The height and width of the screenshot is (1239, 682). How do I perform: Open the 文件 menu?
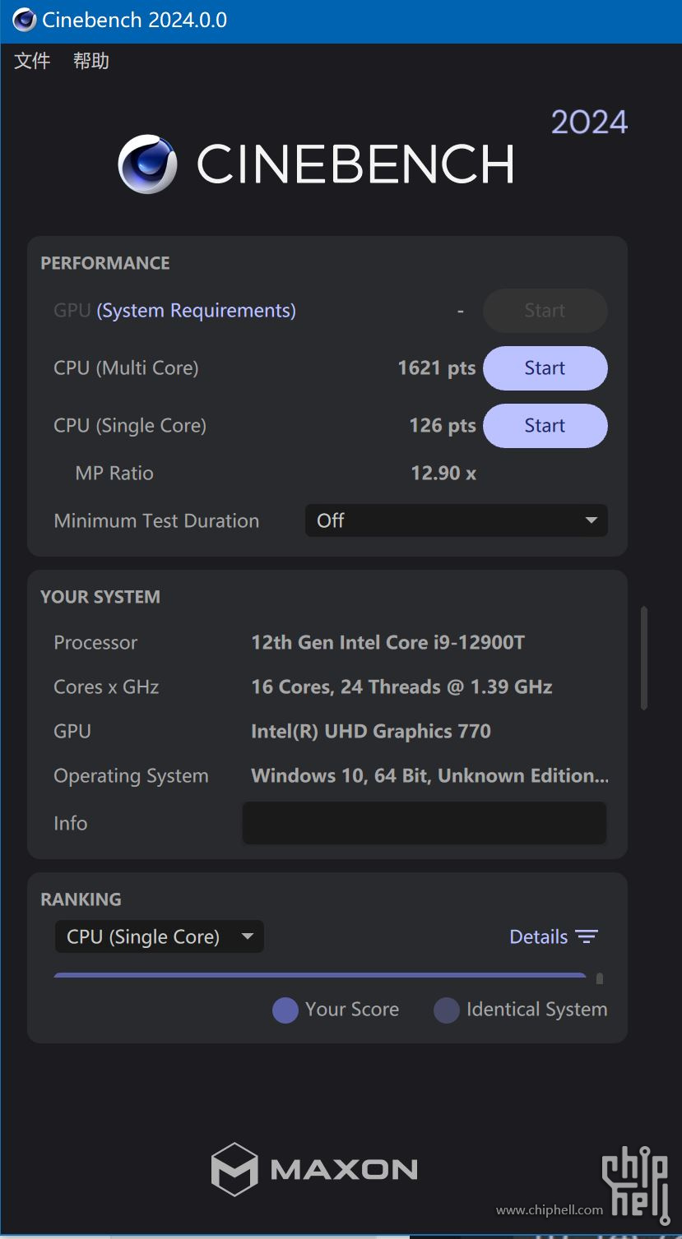pos(33,61)
